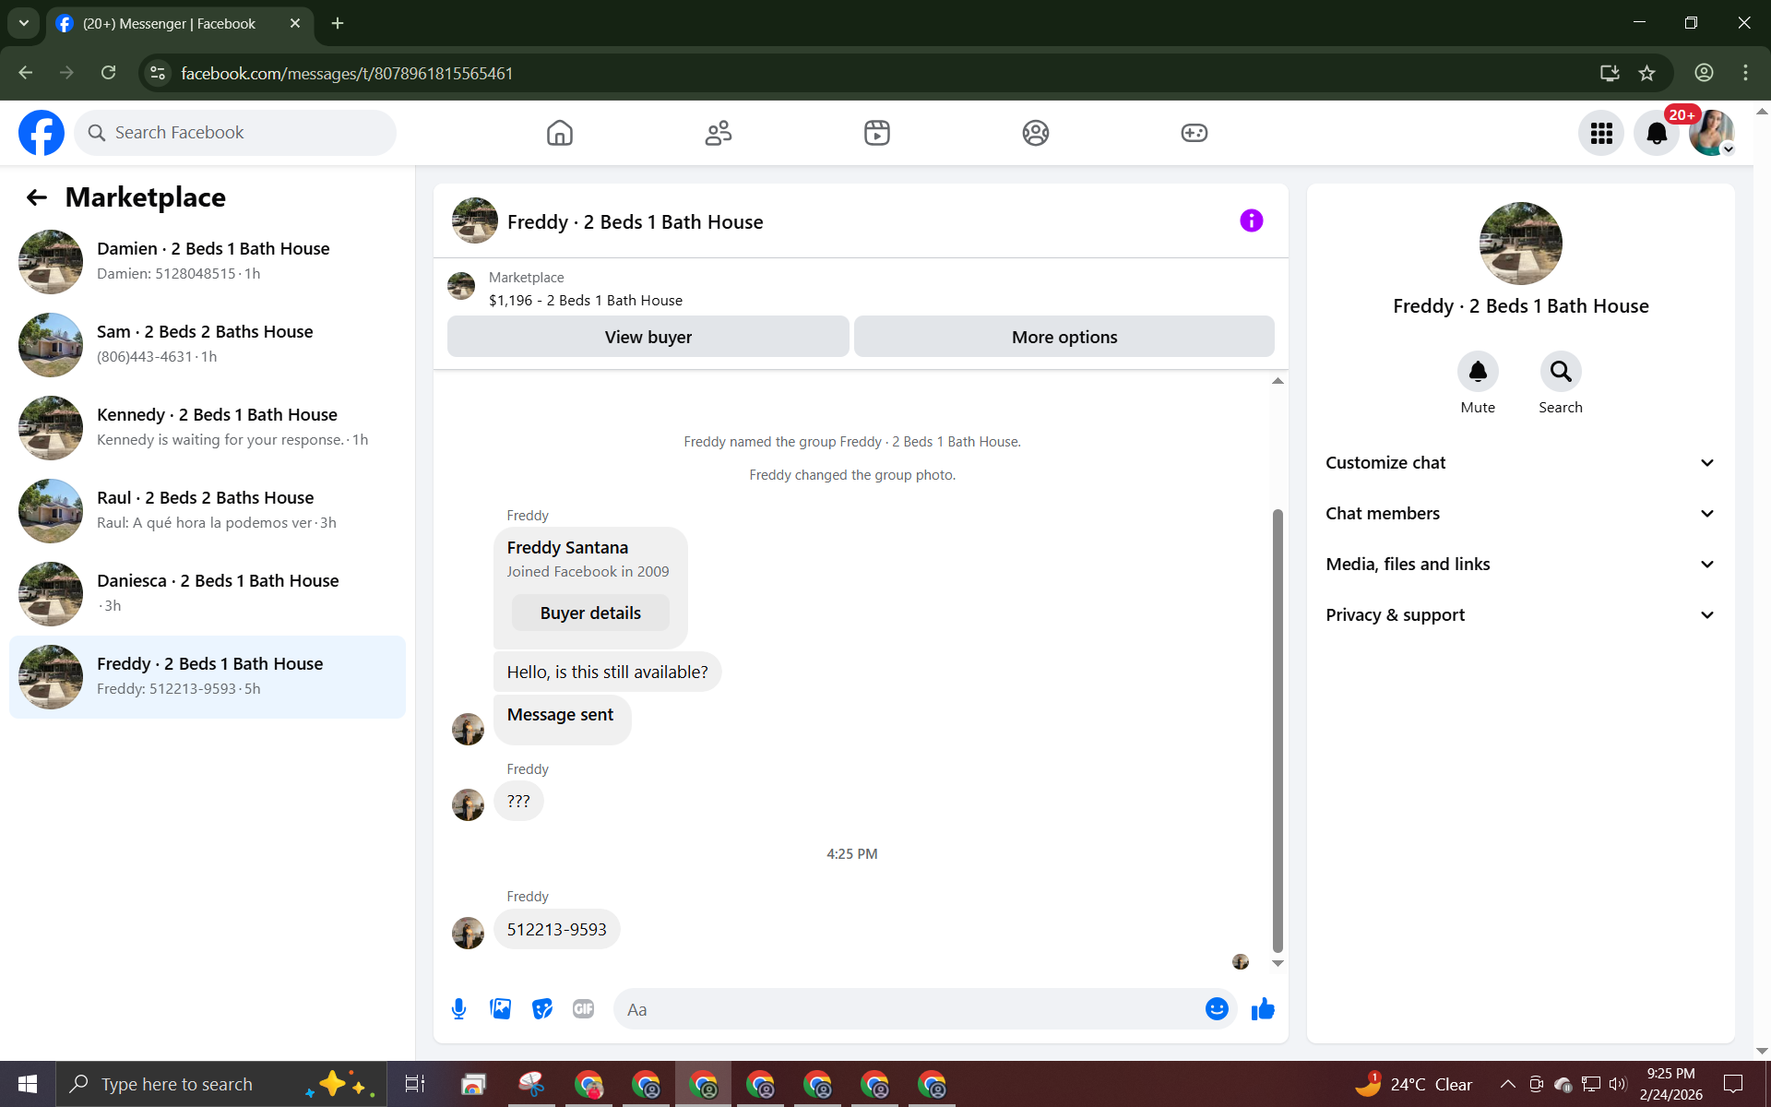Click the View buyer button
The image size is (1771, 1107).
(x=648, y=338)
